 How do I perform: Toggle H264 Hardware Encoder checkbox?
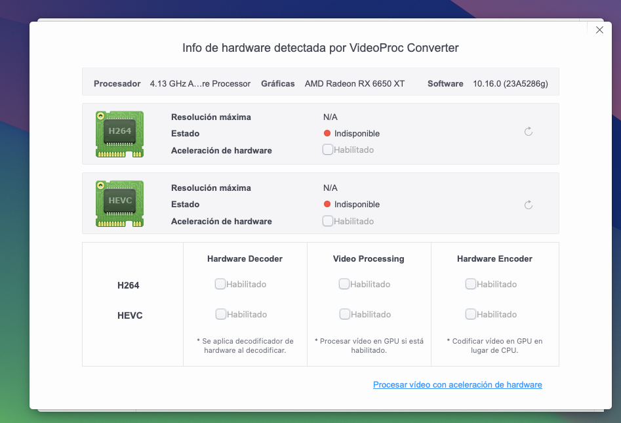(x=470, y=284)
